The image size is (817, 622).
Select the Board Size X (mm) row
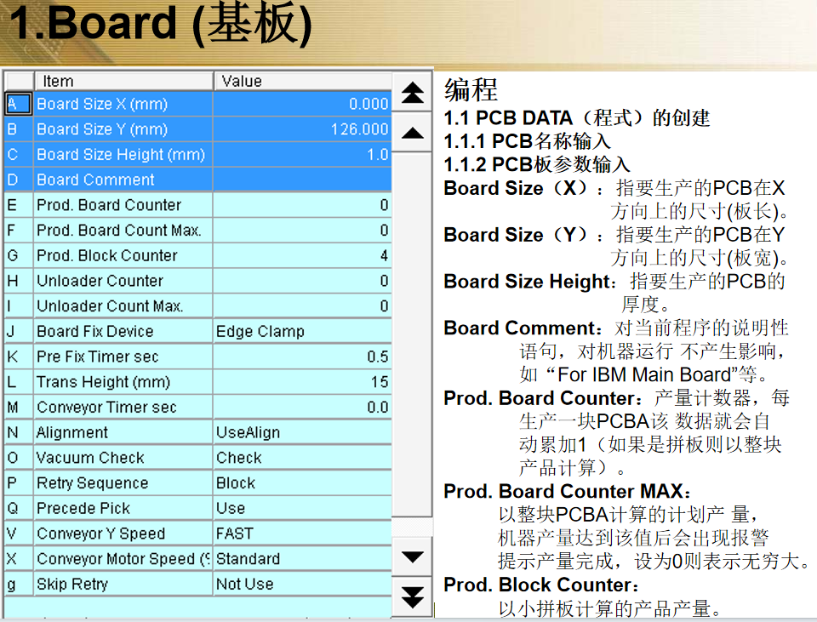click(123, 104)
